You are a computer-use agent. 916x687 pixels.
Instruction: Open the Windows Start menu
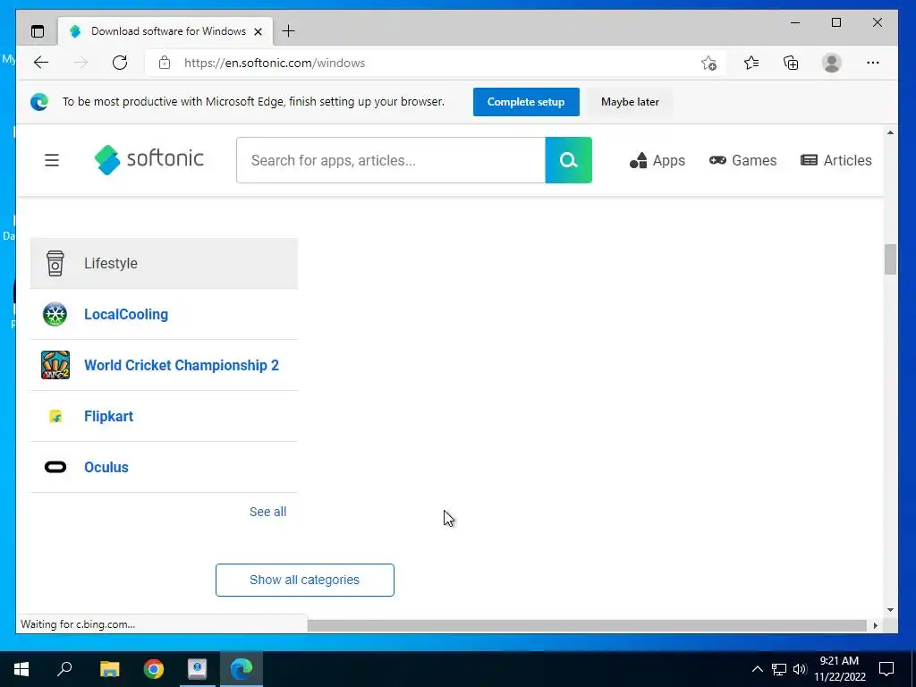coord(21,669)
